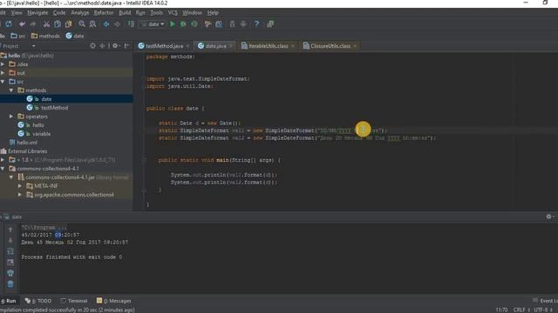Run with Coverage icon
558x313 pixels.
[194, 24]
